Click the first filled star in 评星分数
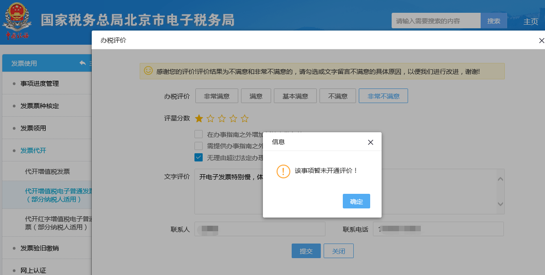Image resolution: width=545 pixels, height=275 pixels. pos(199,118)
